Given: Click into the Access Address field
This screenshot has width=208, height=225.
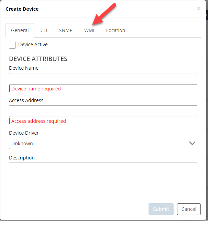Looking at the screenshot, I should pyautogui.click(x=103, y=111).
